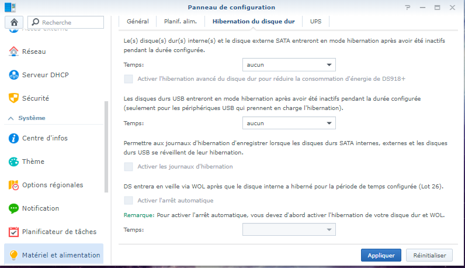The width and height of the screenshot is (465, 268).
Task: Enable advanced hard disk hibernation checkbox
Action: [x=129, y=79]
